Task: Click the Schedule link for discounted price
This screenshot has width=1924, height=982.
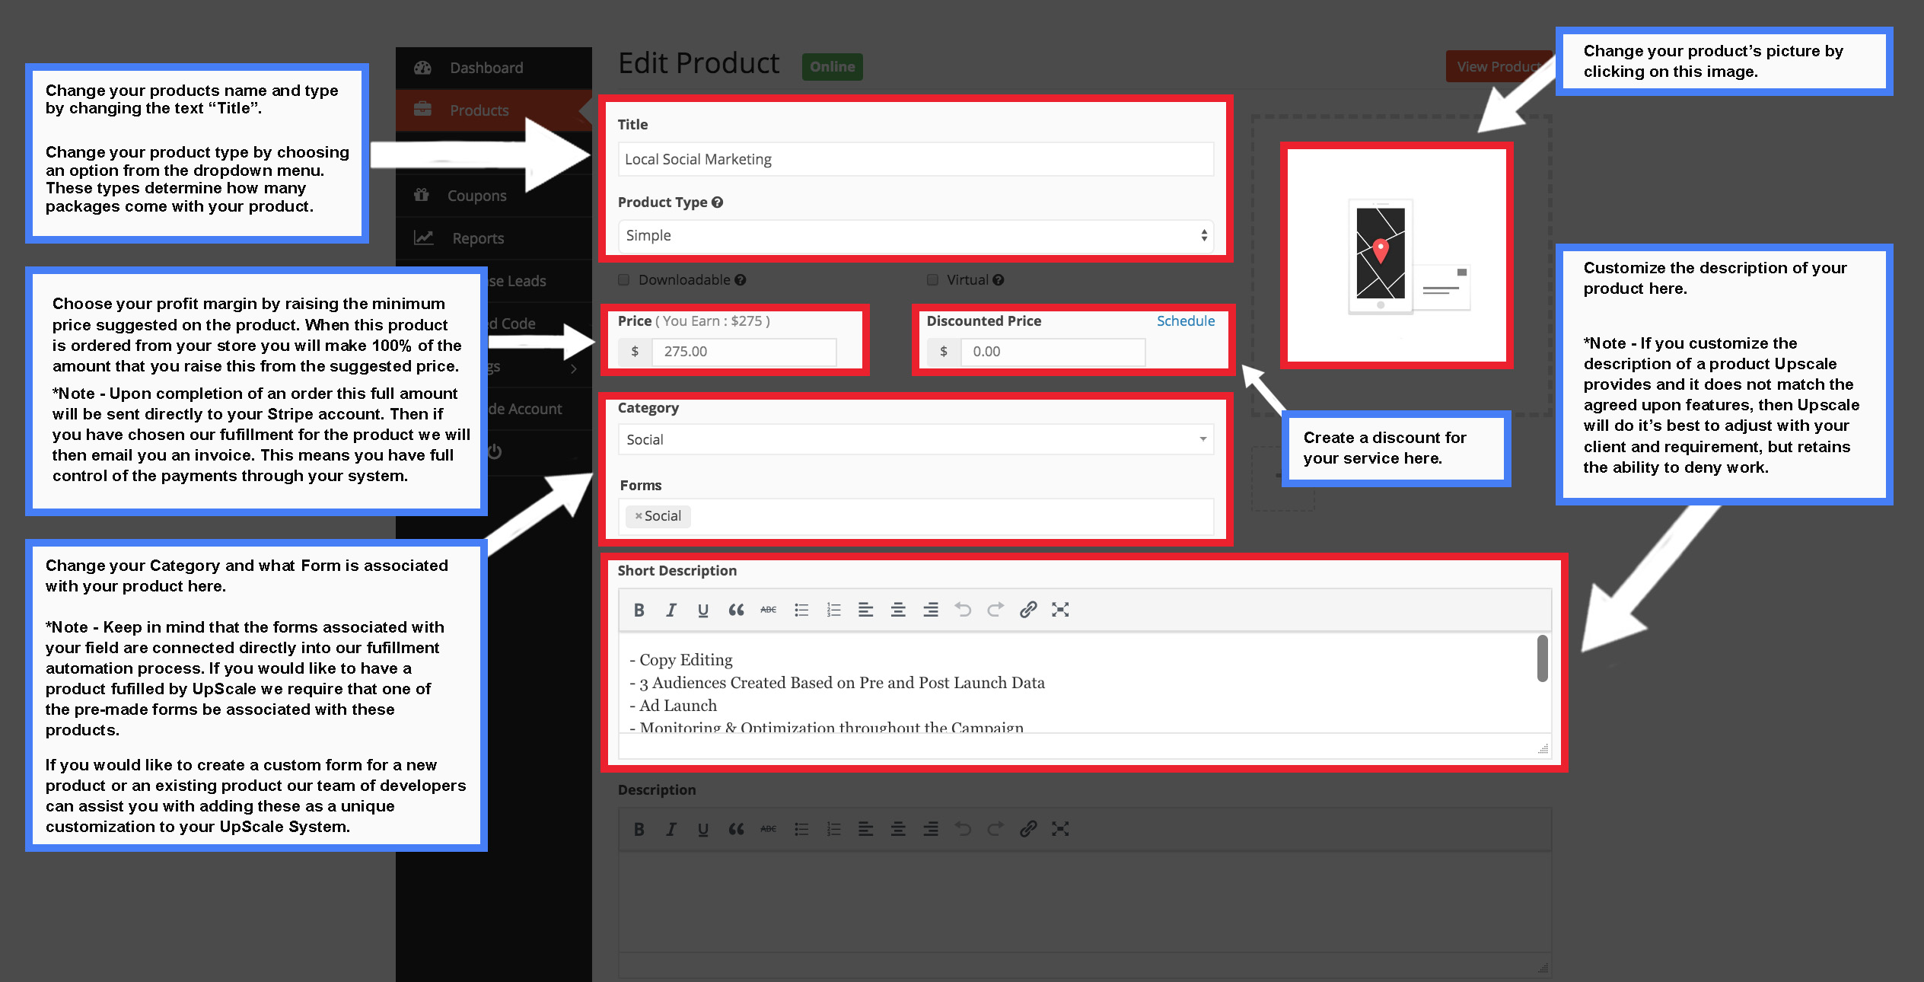Action: click(x=1185, y=321)
